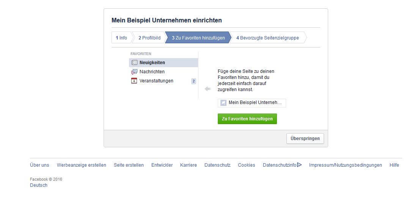
Task: Click the Überspringen button
Action: [305, 139]
